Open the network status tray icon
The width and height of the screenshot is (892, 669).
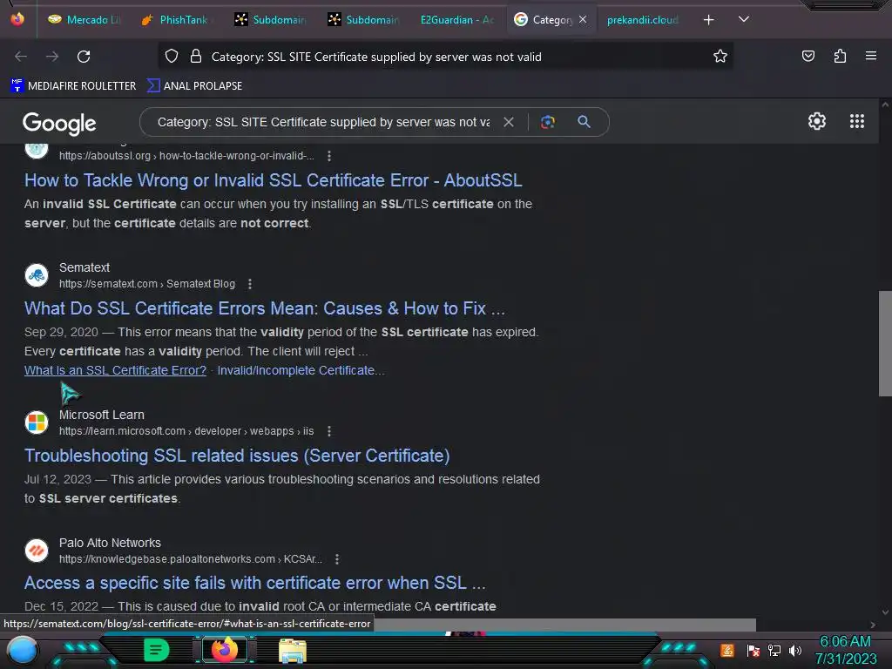point(774,650)
